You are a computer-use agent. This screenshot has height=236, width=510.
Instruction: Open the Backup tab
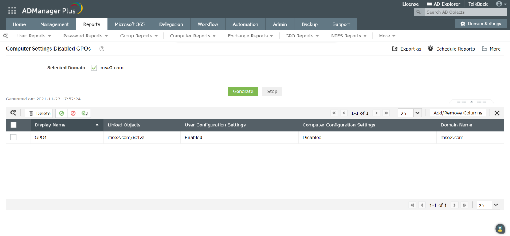[x=309, y=24]
